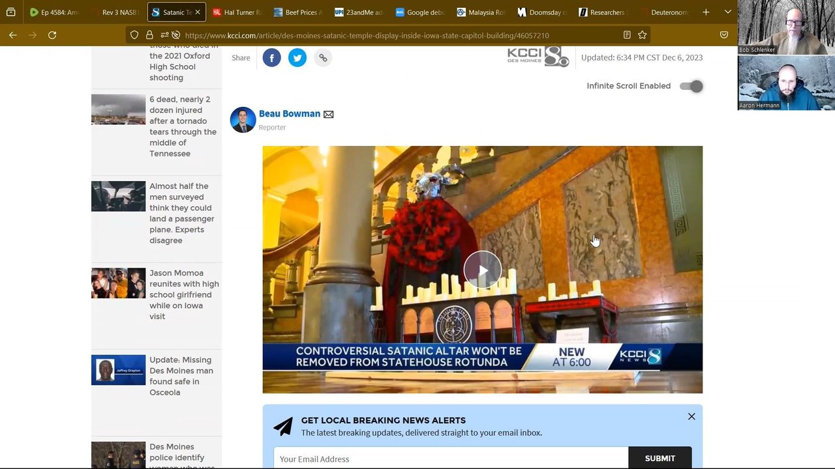The height and width of the screenshot is (469, 835).
Task: Copy article link via chain icon
Action: pyautogui.click(x=323, y=58)
